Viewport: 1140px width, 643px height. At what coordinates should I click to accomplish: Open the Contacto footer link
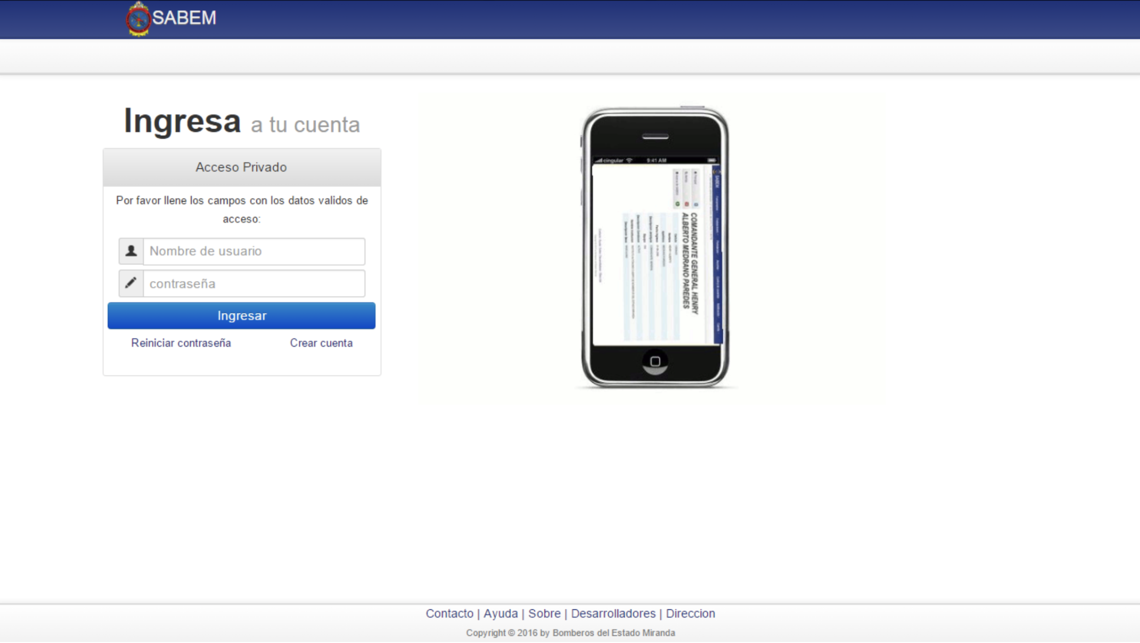click(x=449, y=613)
